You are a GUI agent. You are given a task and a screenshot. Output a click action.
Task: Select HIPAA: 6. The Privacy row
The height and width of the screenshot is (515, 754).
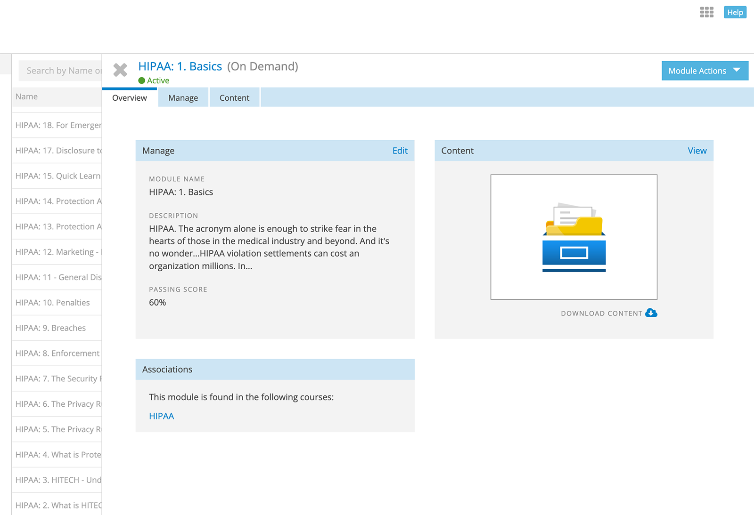click(57, 404)
